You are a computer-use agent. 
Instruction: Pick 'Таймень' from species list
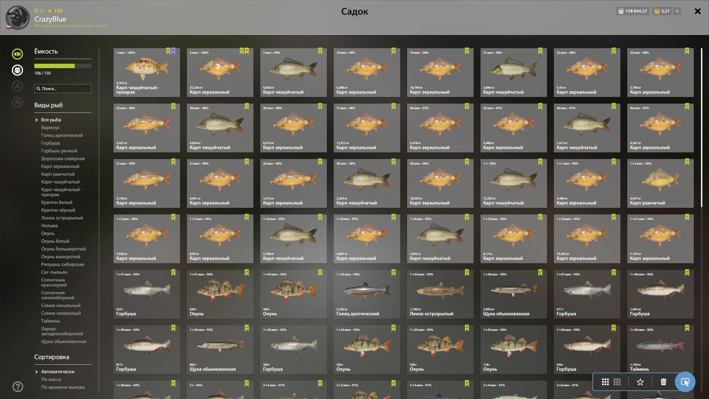[x=51, y=321]
